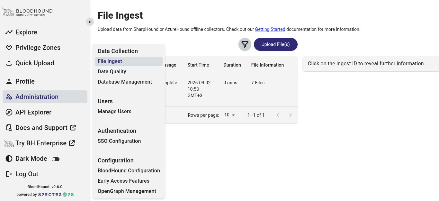Collapse the sidebar with the arrow button
This screenshot has width=439, height=201.
click(90, 22)
